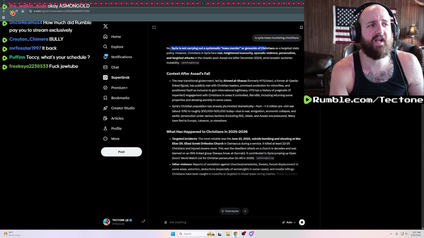Toggle Grok fullscreen expand icon
This screenshot has width=424, height=238.
pyautogui.click(x=154, y=27)
